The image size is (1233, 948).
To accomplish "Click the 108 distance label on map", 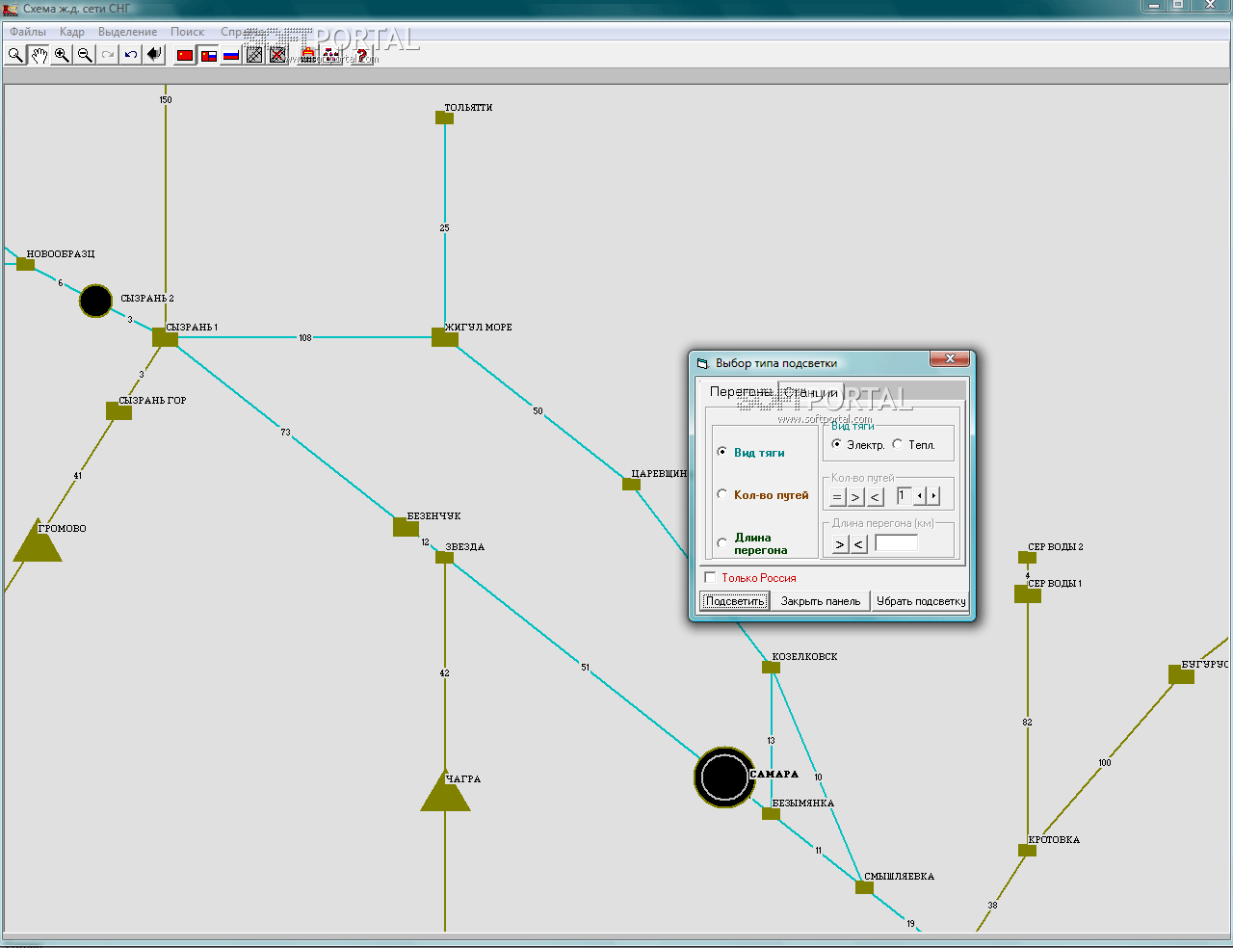I will click(x=305, y=337).
